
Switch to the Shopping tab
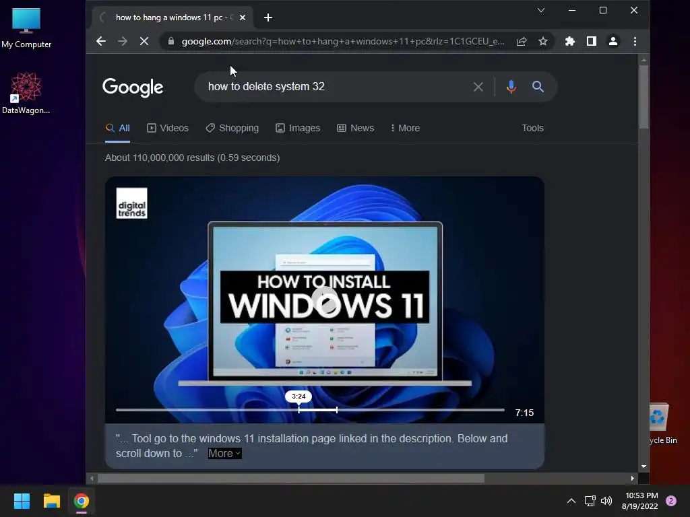(x=232, y=128)
